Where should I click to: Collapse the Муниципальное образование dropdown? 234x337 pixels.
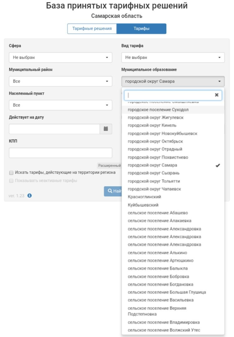173,81
